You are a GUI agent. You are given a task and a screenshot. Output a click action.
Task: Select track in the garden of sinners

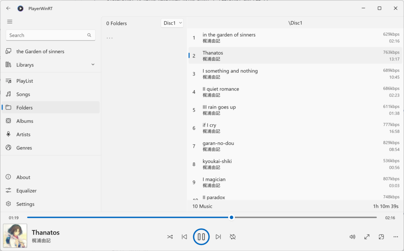[295, 38]
